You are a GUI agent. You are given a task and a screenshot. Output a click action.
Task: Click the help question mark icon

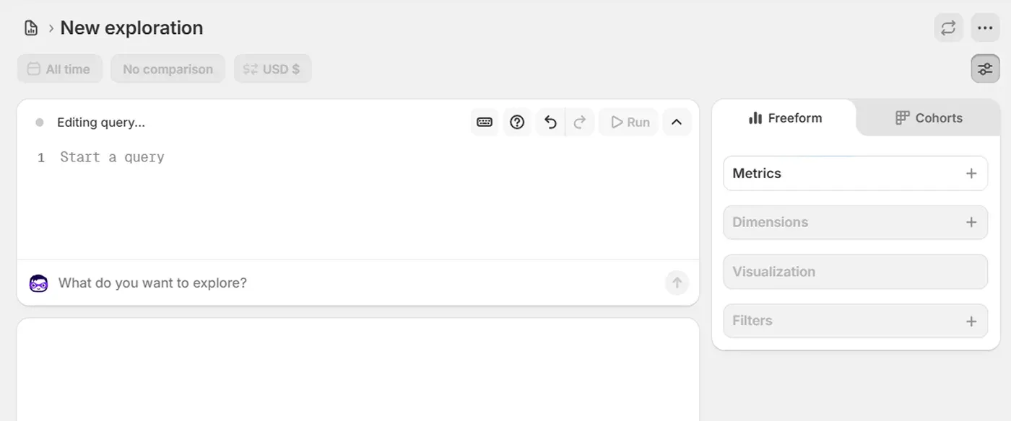pyautogui.click(x=517, y=123)
